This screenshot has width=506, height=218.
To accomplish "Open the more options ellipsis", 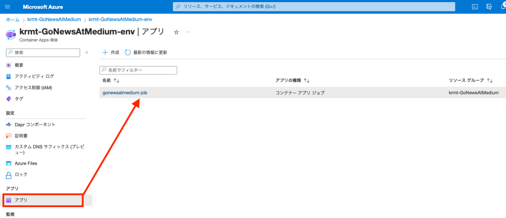I will [188, 32].
